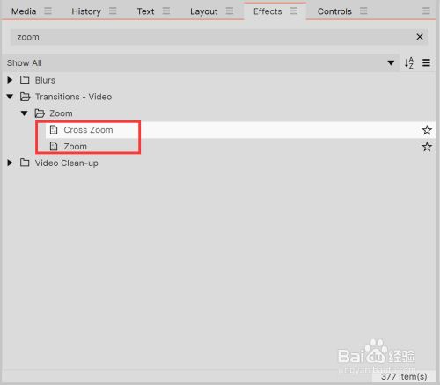Switch to the Layout tab

pos(203,11)
